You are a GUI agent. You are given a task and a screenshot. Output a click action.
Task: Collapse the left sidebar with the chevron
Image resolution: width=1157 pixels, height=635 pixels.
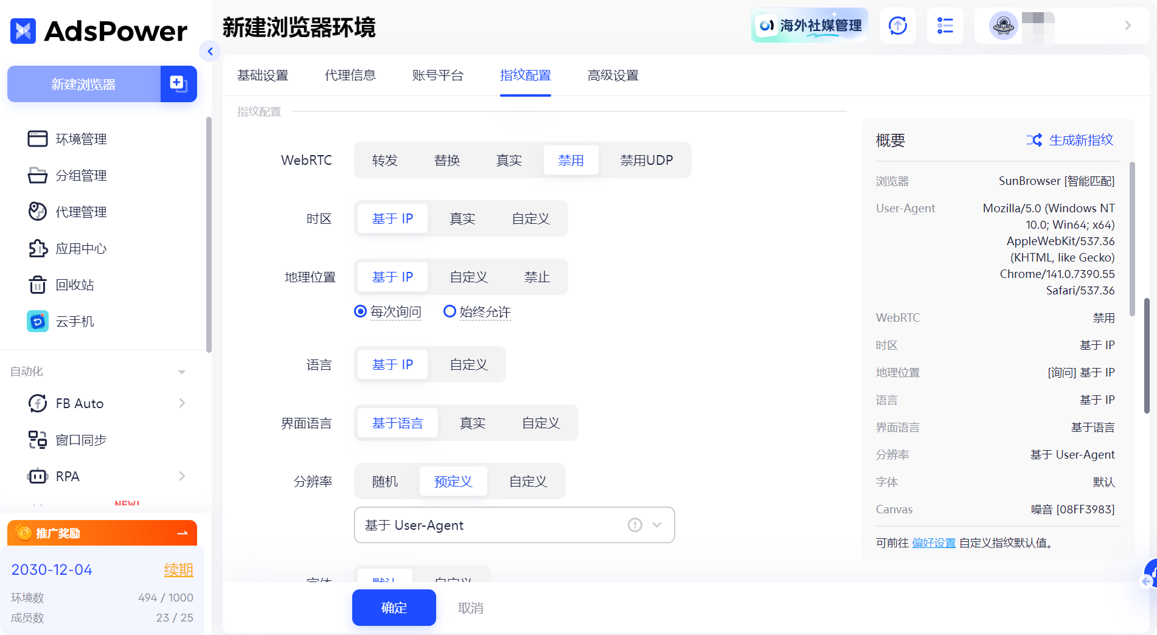pos(210,52)
